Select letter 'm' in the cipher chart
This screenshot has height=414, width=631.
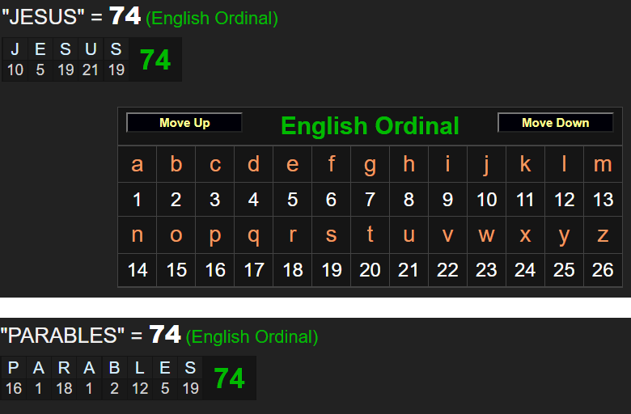(603, 164)
